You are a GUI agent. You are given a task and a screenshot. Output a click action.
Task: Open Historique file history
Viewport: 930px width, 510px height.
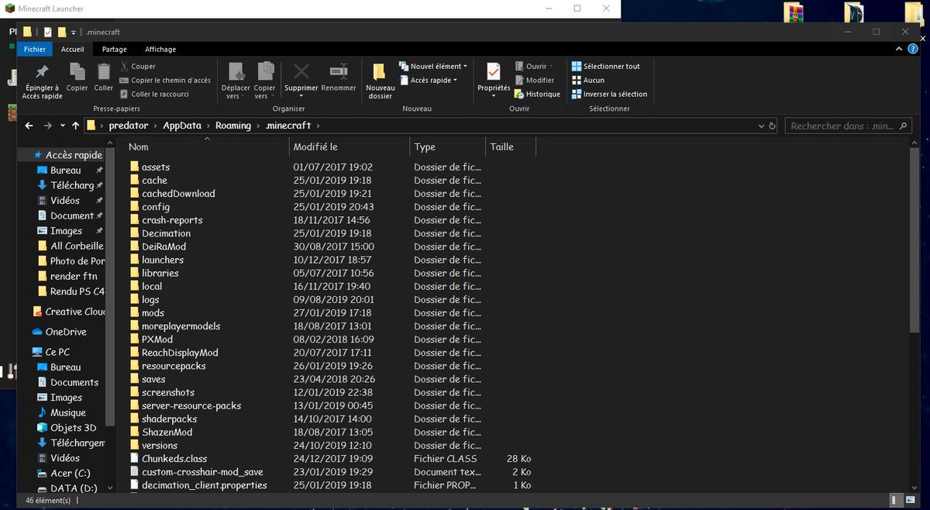[537, 94]
